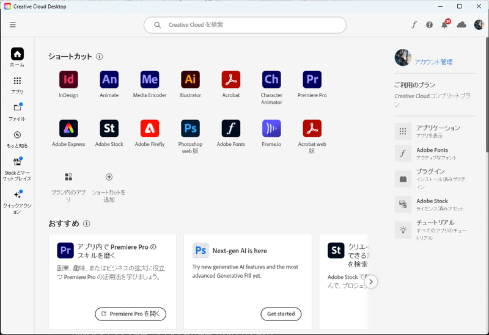Screen dimensions: 489x335
Task: Open the Adobe Fonts shortcut icon
Action: 231,128
